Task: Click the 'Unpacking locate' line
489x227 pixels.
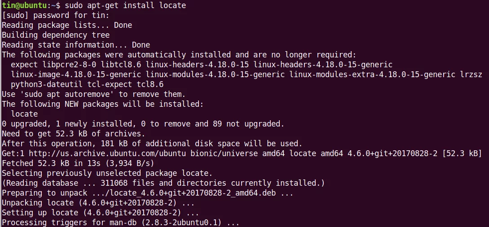Action: [98, 203]
